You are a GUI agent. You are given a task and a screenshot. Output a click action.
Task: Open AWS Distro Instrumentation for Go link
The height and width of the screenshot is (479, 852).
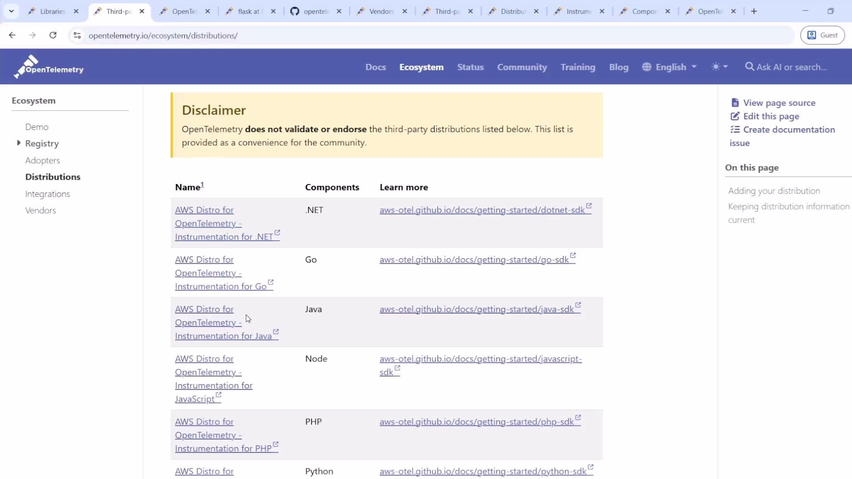[224, 273]
